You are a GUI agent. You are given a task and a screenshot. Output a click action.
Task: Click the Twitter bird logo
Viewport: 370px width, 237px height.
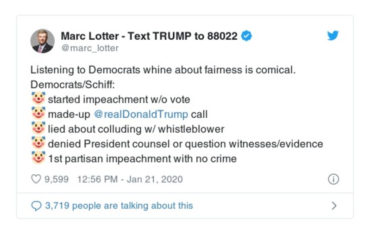click(333, 36)
